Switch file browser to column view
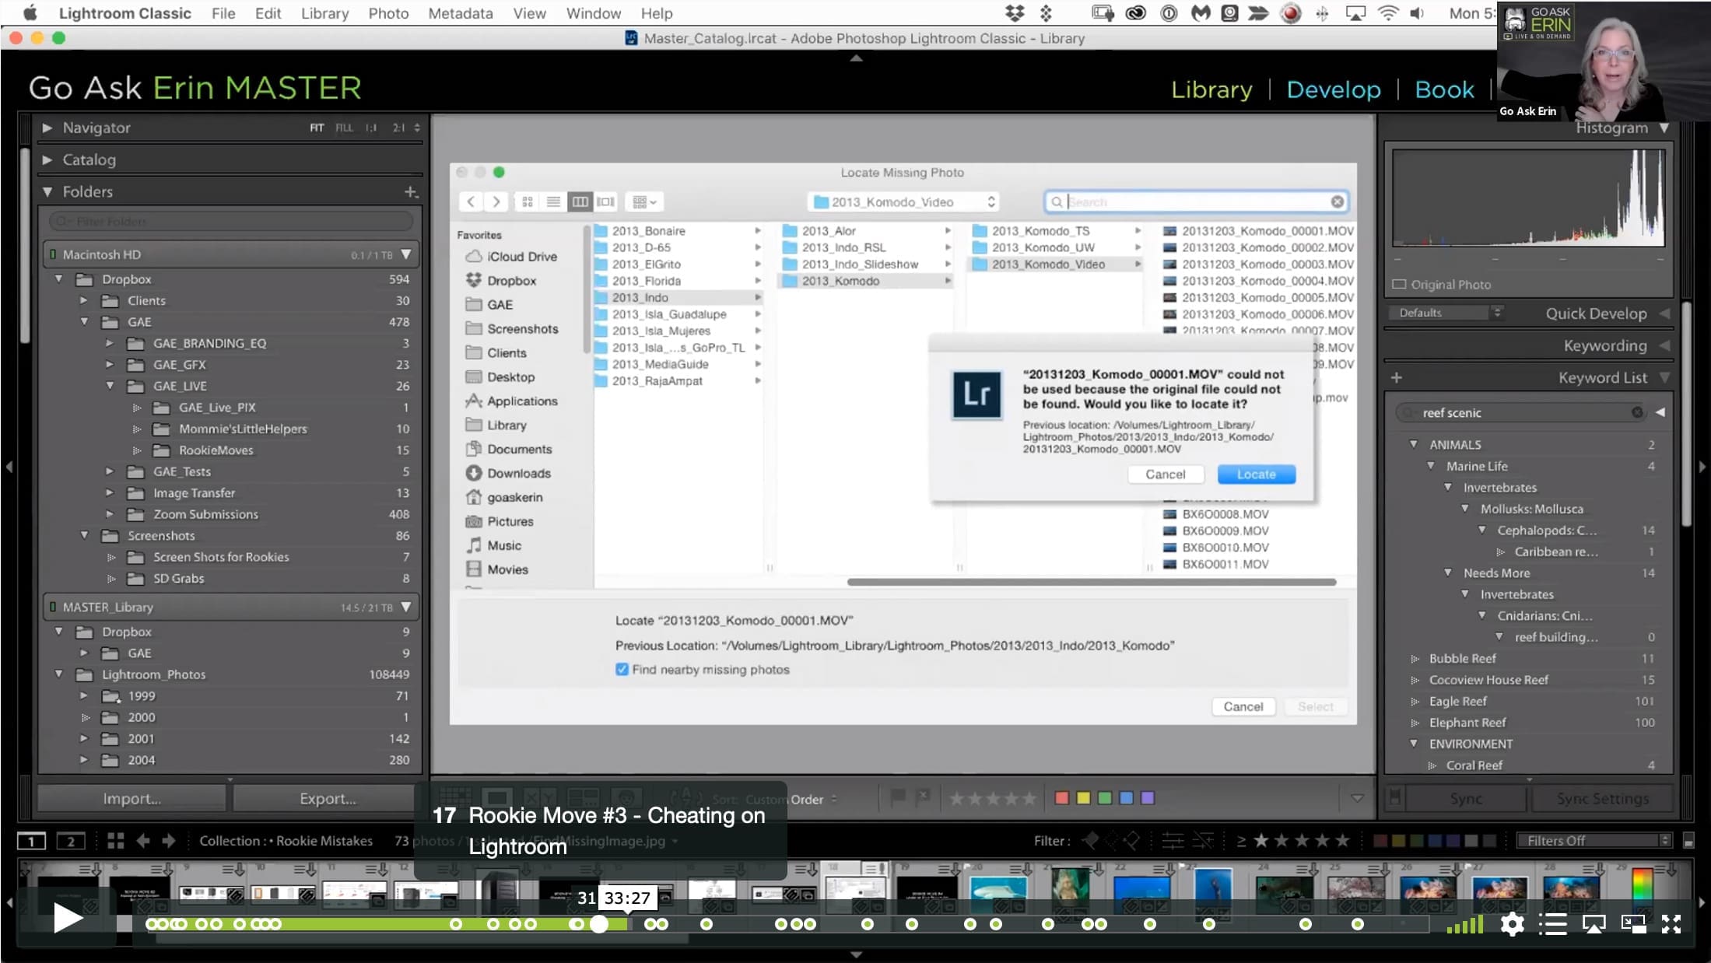The image size is (1711, 963). click(x=580, y=202)
